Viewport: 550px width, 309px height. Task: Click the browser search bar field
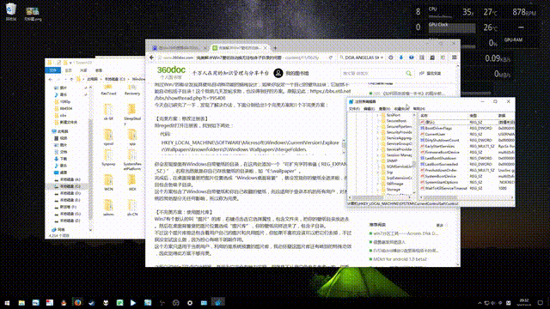coord(362,58)
